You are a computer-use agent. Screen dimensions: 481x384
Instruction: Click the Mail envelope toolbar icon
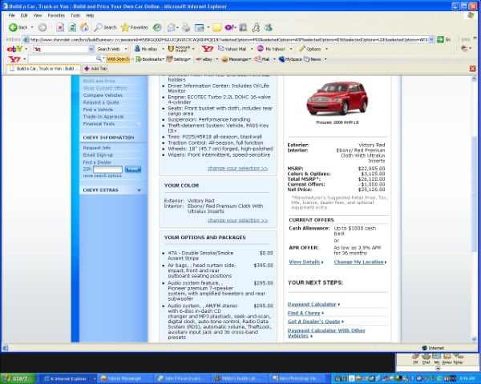click(x=172, y=27)
